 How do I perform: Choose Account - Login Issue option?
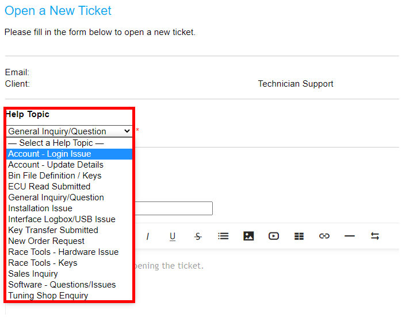(x=69, y=154)
